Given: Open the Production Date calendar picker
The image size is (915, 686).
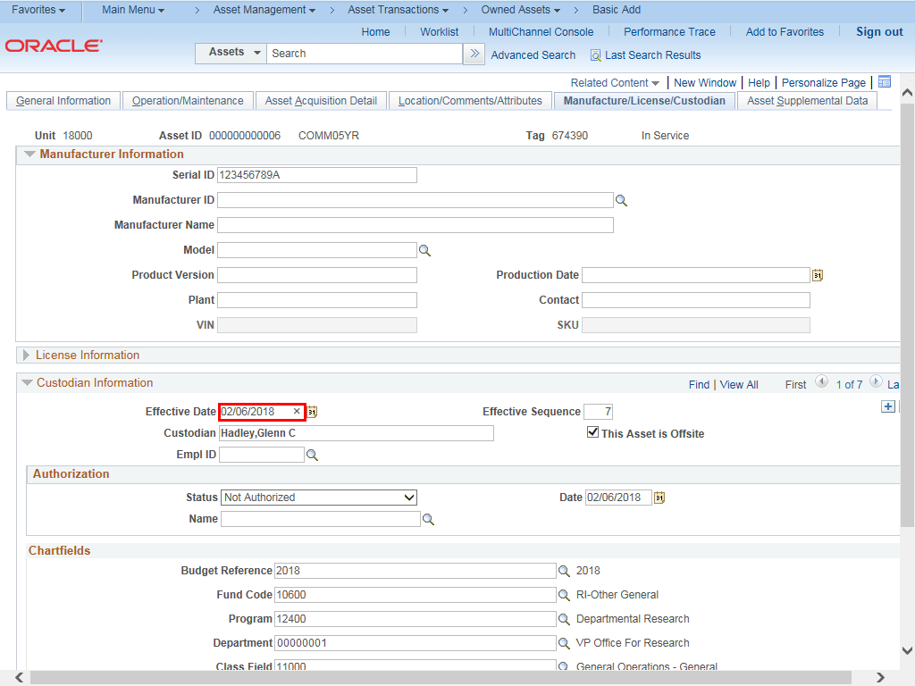Looking at the screenshot, I should point(817,275).
